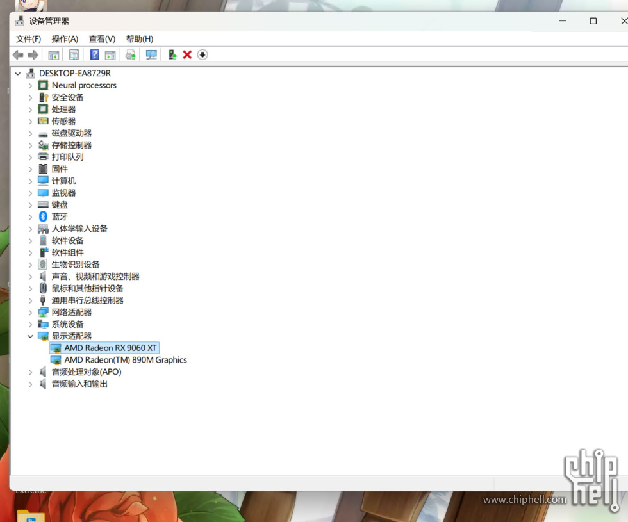Select the 系统设备 tree row
The height and width of the screenshot is (522, 628).
[67, 324]
